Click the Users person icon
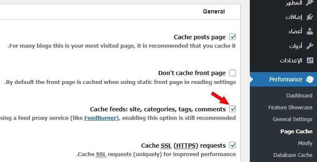Screen dimensions: 317x162 point(310,31)
